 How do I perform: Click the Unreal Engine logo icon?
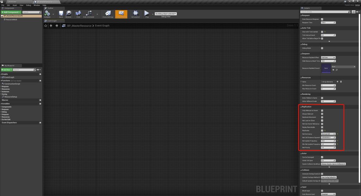[x=2, y=2]
